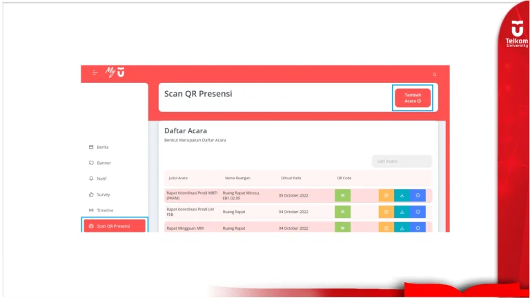Show QR code for Rapat Koordinasi Prodi LM FEB
530x298 pixels.
coord(342,212)
